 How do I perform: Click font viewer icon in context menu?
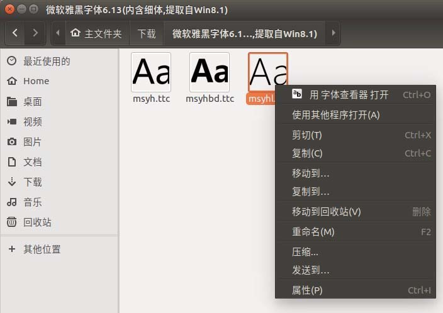click(297, 94)
